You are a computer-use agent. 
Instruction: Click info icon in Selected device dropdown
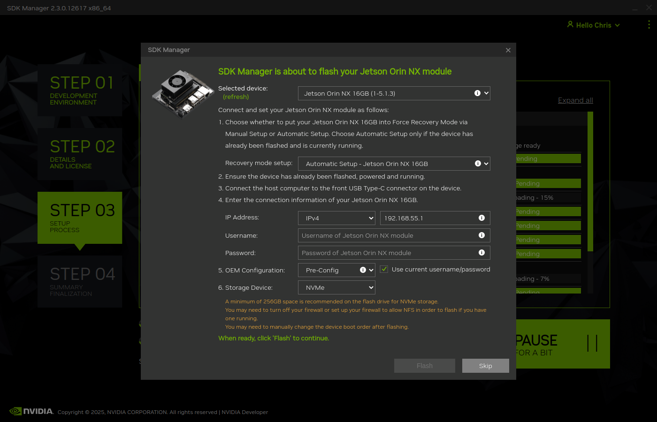pos(477,93)
